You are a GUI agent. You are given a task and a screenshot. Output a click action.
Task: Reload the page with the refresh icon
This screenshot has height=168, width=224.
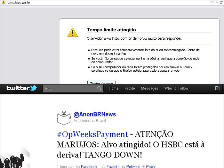click(221, 3)
